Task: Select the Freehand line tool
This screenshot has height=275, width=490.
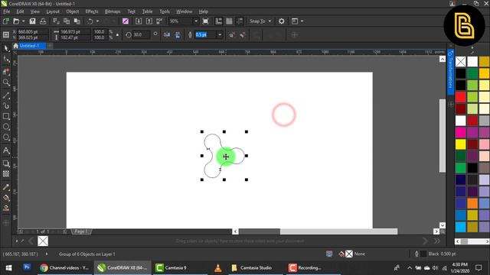Action: pyautogui.click(x=6, y=95)
